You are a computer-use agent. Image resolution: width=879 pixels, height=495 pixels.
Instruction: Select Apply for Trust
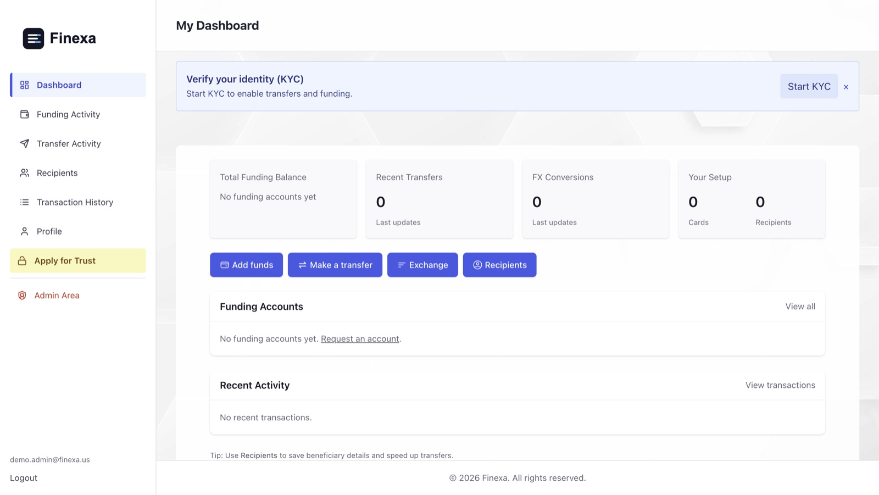[78, 261]
